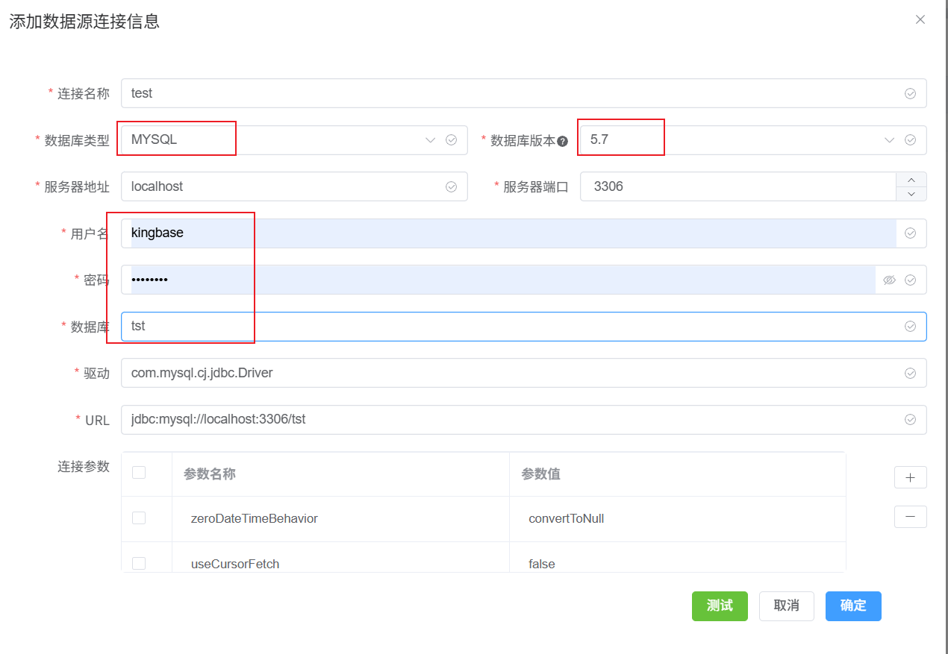
Task: Focus the 驱动 field with com.mysql.cj.jdbc.Driver
Action: (524, 373)
